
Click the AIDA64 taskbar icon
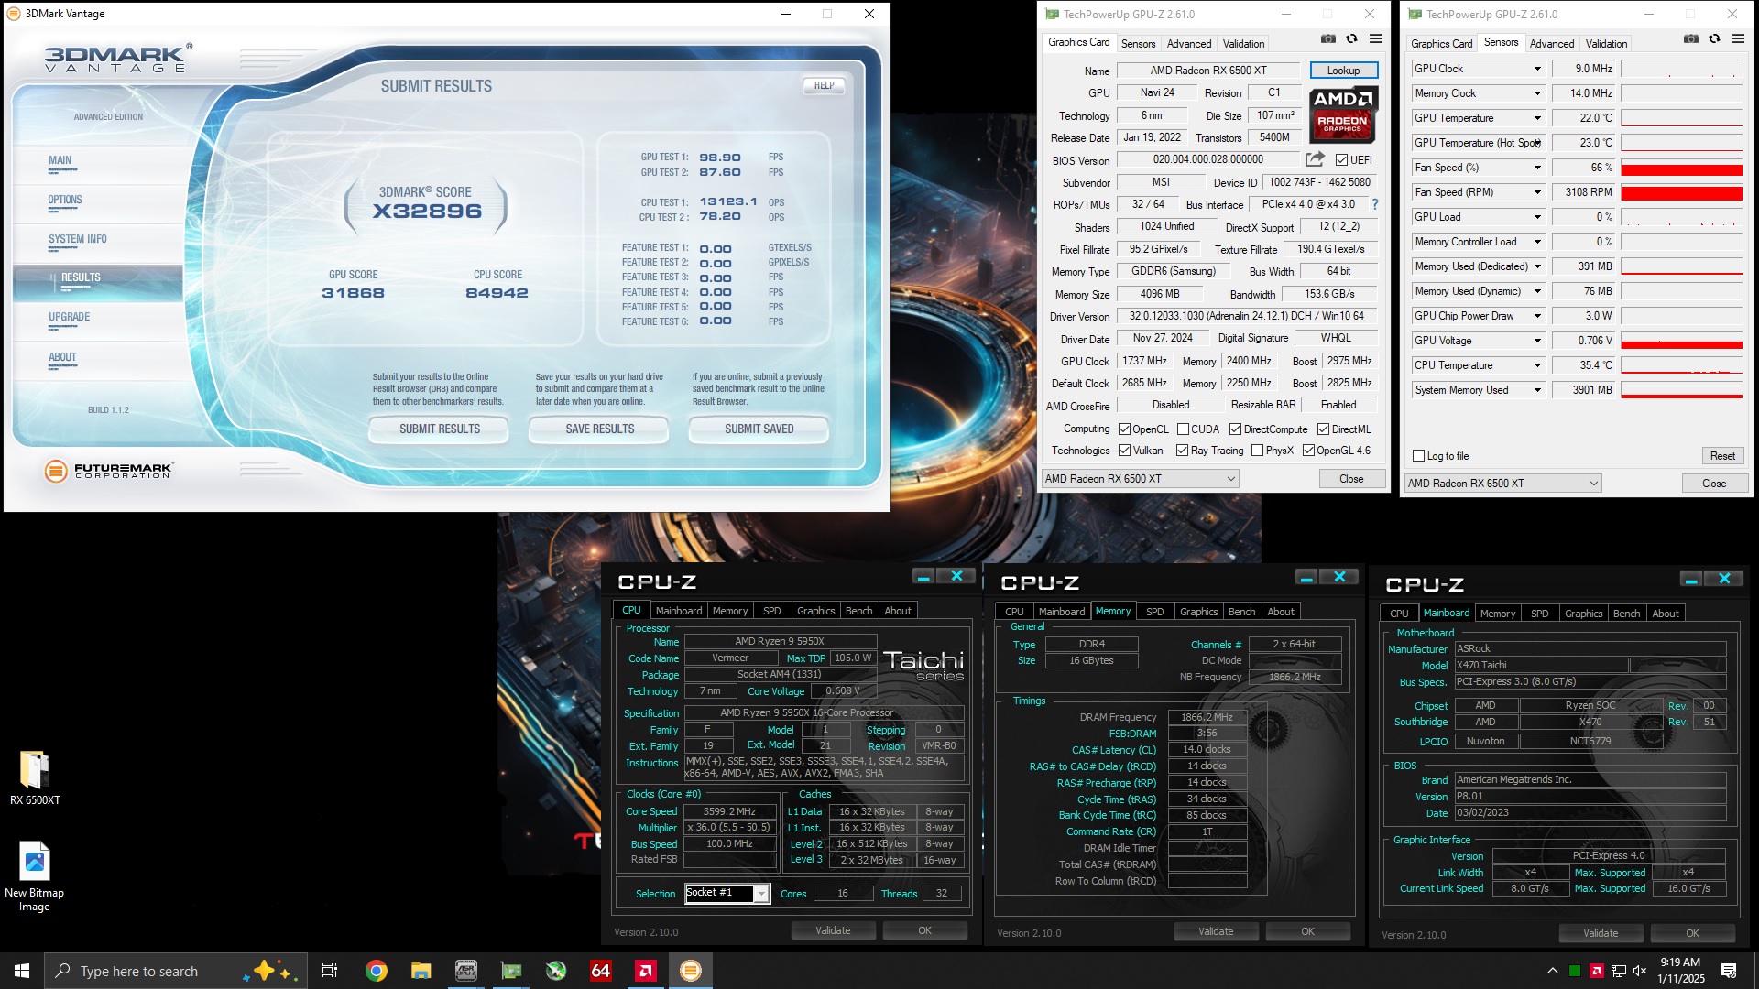tap(601, 971)
